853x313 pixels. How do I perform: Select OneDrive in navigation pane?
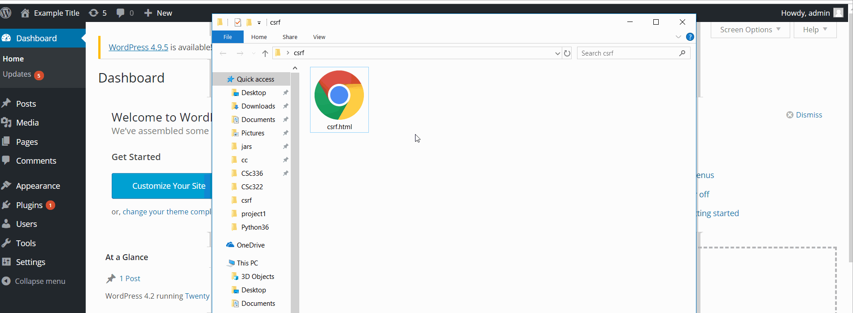250,245
